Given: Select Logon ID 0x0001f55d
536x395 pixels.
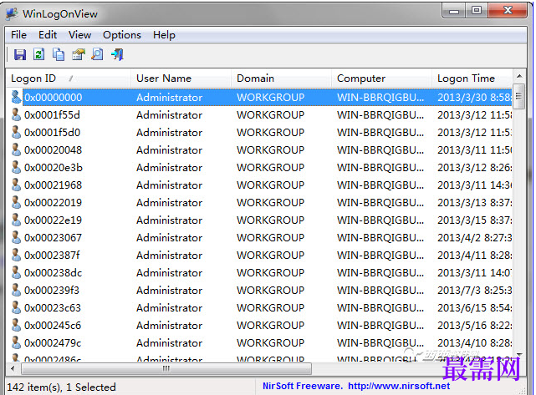Looking at the screenshot, I should point(52,115).
